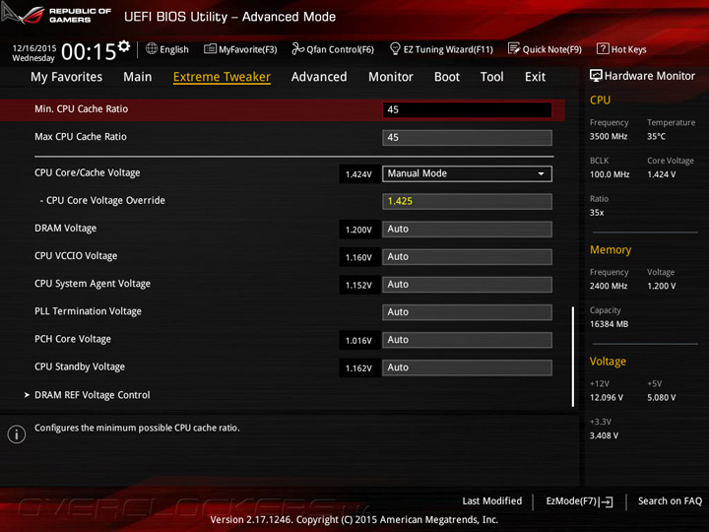Select the PCH Core Voltage label

[73, 339]
